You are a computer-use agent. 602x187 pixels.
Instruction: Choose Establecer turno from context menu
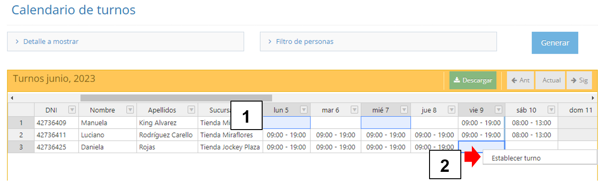click(x=516, y=159)
